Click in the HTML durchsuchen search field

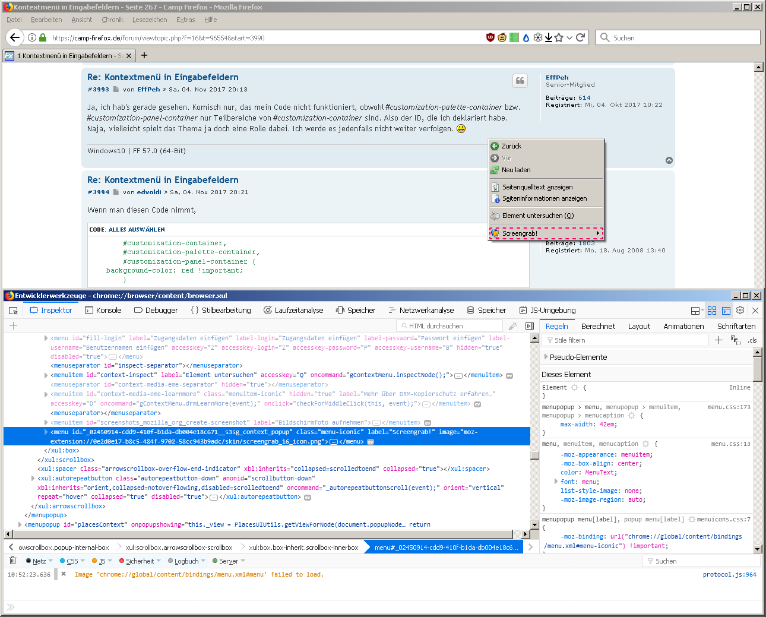click(451, 326)
